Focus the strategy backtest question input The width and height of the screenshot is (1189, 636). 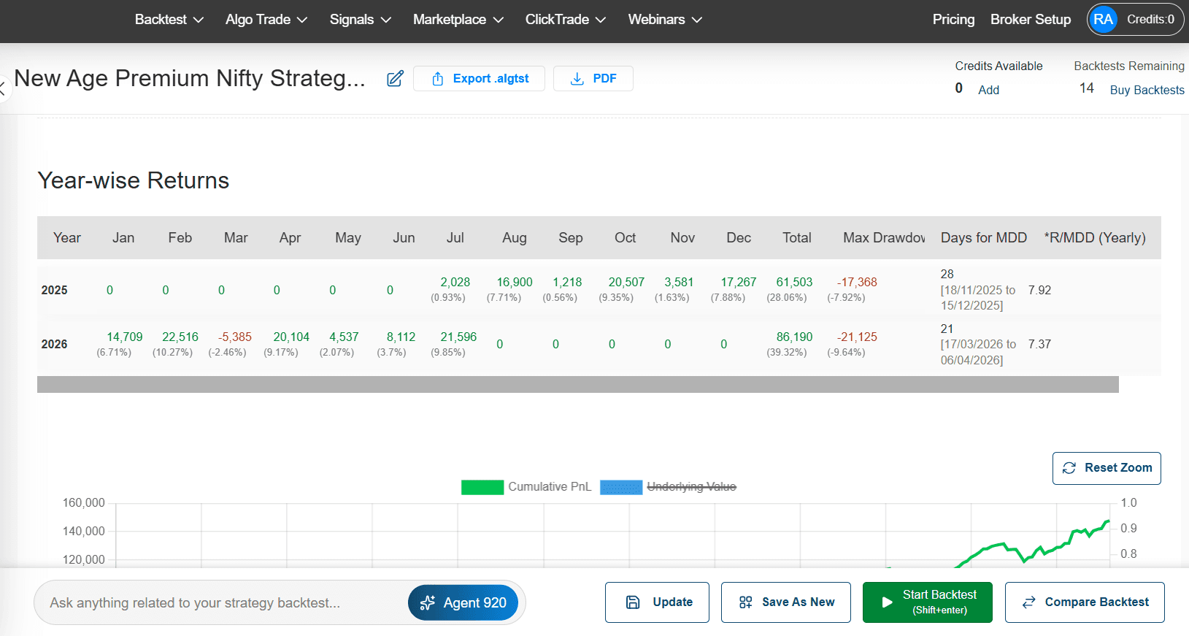[x=223, y=603]
